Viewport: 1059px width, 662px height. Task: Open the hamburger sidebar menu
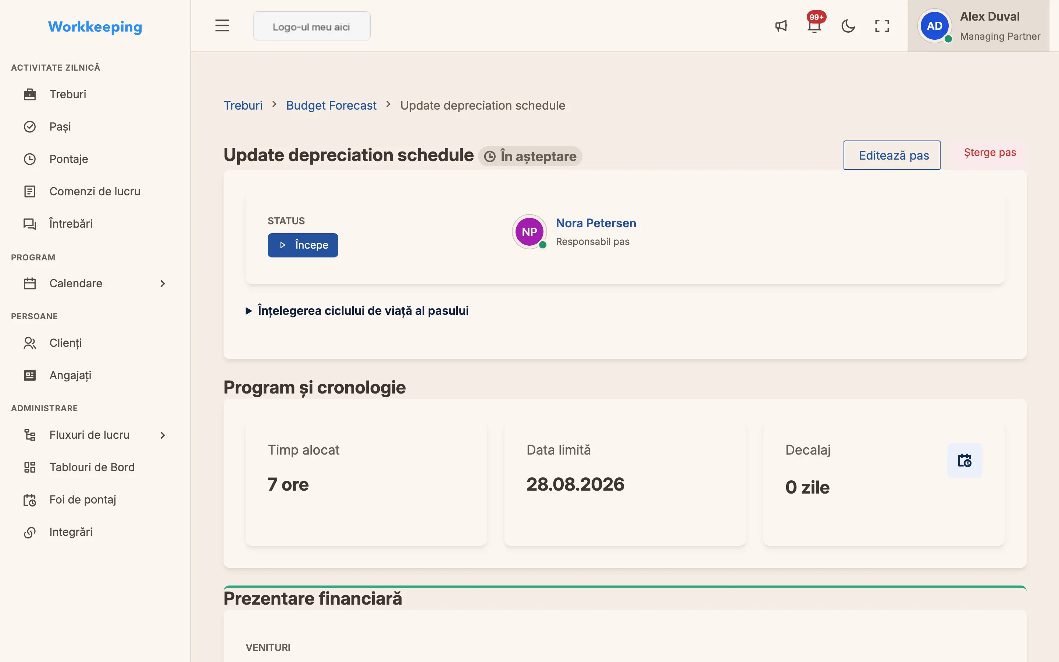pyautogui.click(x=222, y=26)
